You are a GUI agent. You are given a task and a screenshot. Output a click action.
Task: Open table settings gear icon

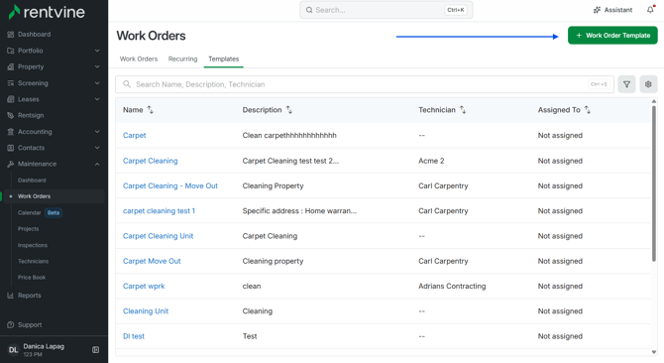[x=648, y=84]
